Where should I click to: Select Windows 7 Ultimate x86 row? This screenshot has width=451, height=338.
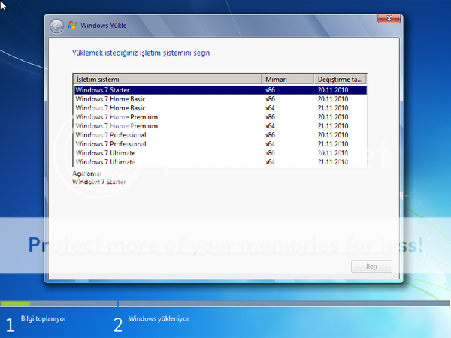point(220,153)
